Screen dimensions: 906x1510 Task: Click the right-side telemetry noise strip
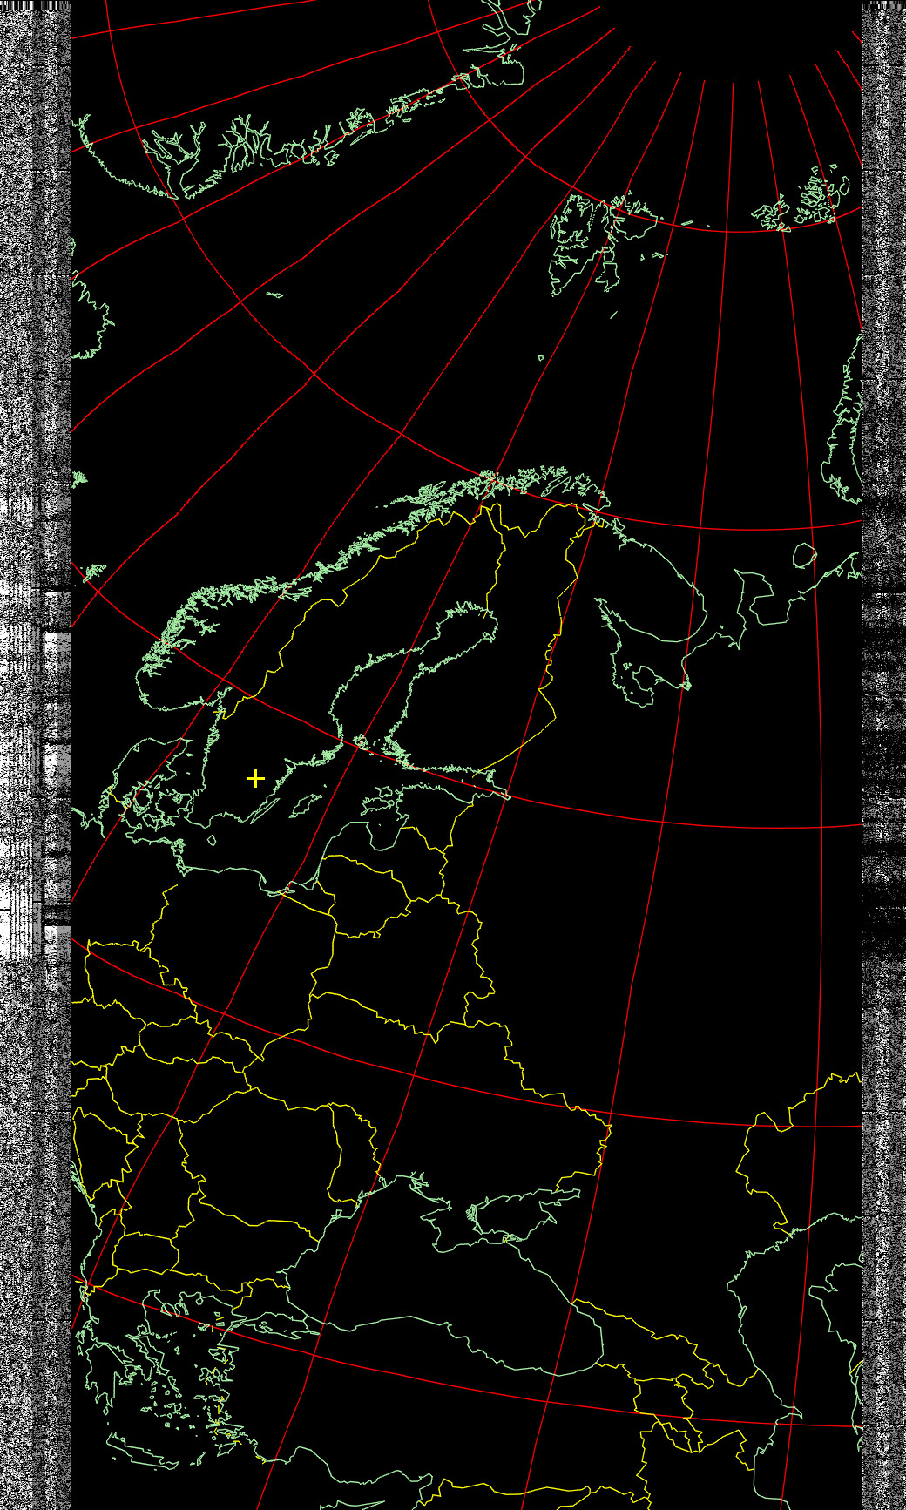click(883, 697)
